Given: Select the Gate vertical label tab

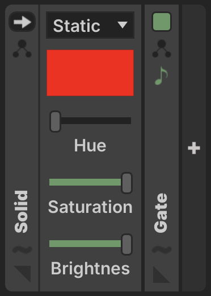Looking at the screenshot, I should coord(161,213).
